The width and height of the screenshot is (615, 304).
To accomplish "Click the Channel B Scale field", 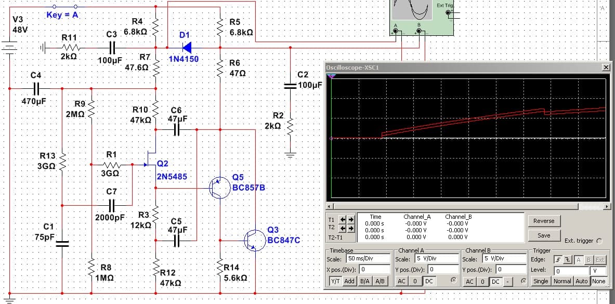I will coord(504,259).
